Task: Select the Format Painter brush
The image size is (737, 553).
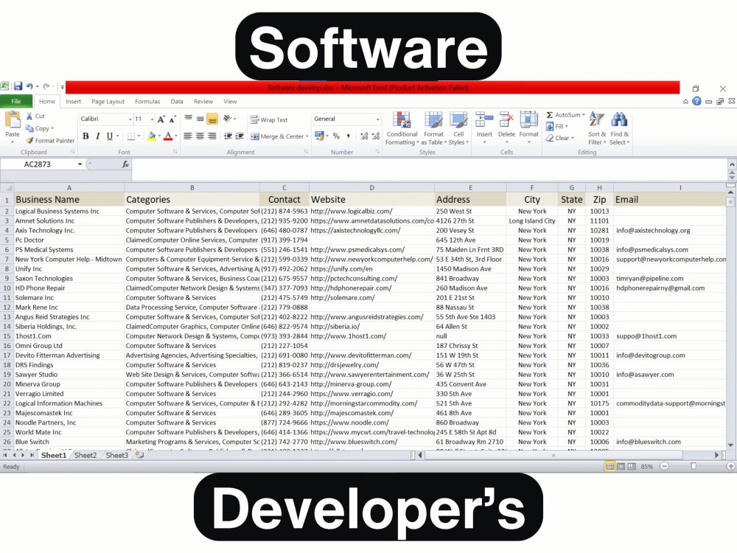Action: 29,140
